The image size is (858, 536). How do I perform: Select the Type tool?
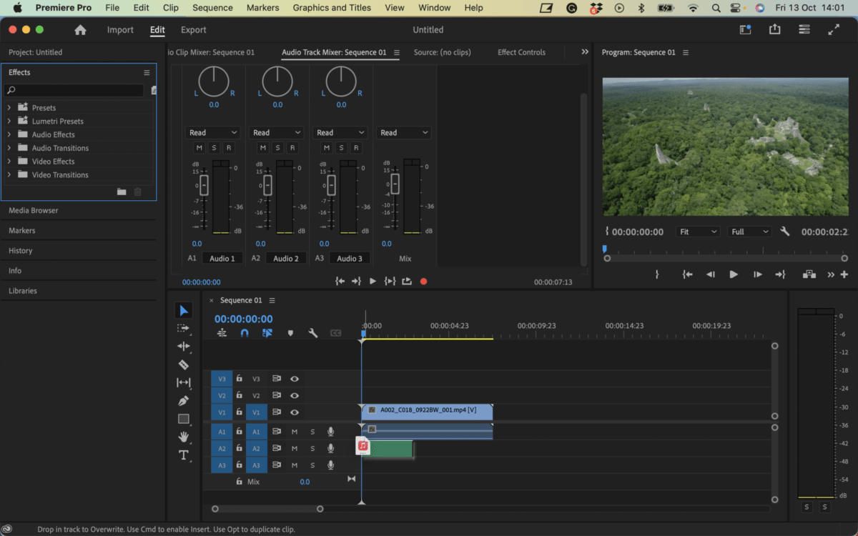[184, 455]
